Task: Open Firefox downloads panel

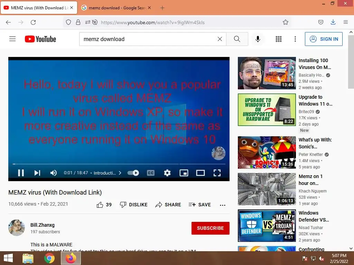Action: click(333, 22)
